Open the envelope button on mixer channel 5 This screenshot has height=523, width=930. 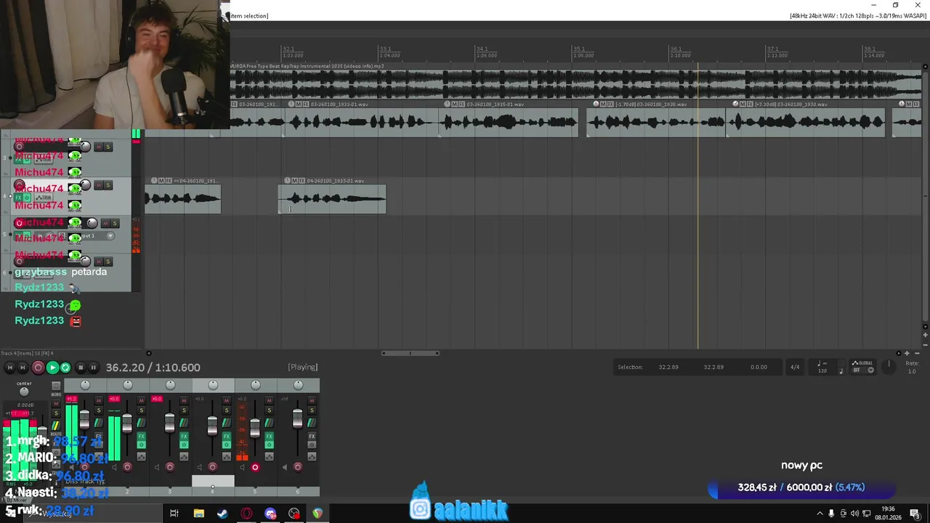tap(269, 457)
